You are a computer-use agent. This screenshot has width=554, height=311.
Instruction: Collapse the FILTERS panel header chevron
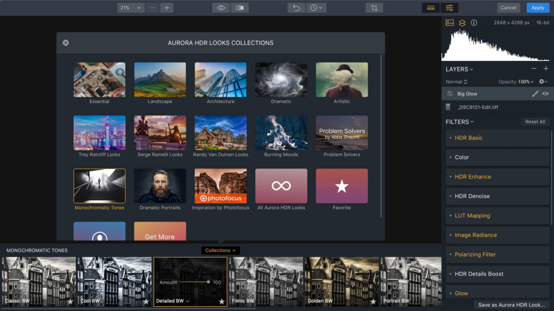(472, 122)
